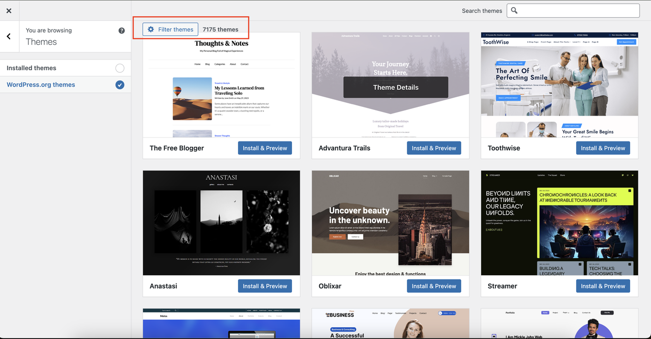Open the Melos theme thumbnail

tap(221, 323)
